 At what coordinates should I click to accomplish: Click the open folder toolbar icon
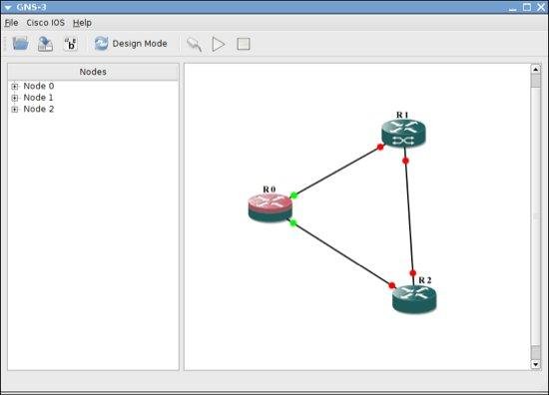coord(21,44)
